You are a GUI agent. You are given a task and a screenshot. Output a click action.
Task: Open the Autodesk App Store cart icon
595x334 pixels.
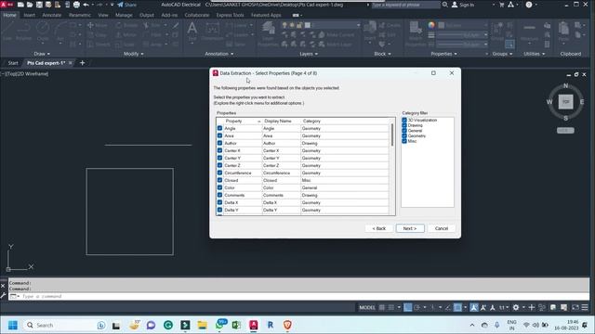(502, 5)
